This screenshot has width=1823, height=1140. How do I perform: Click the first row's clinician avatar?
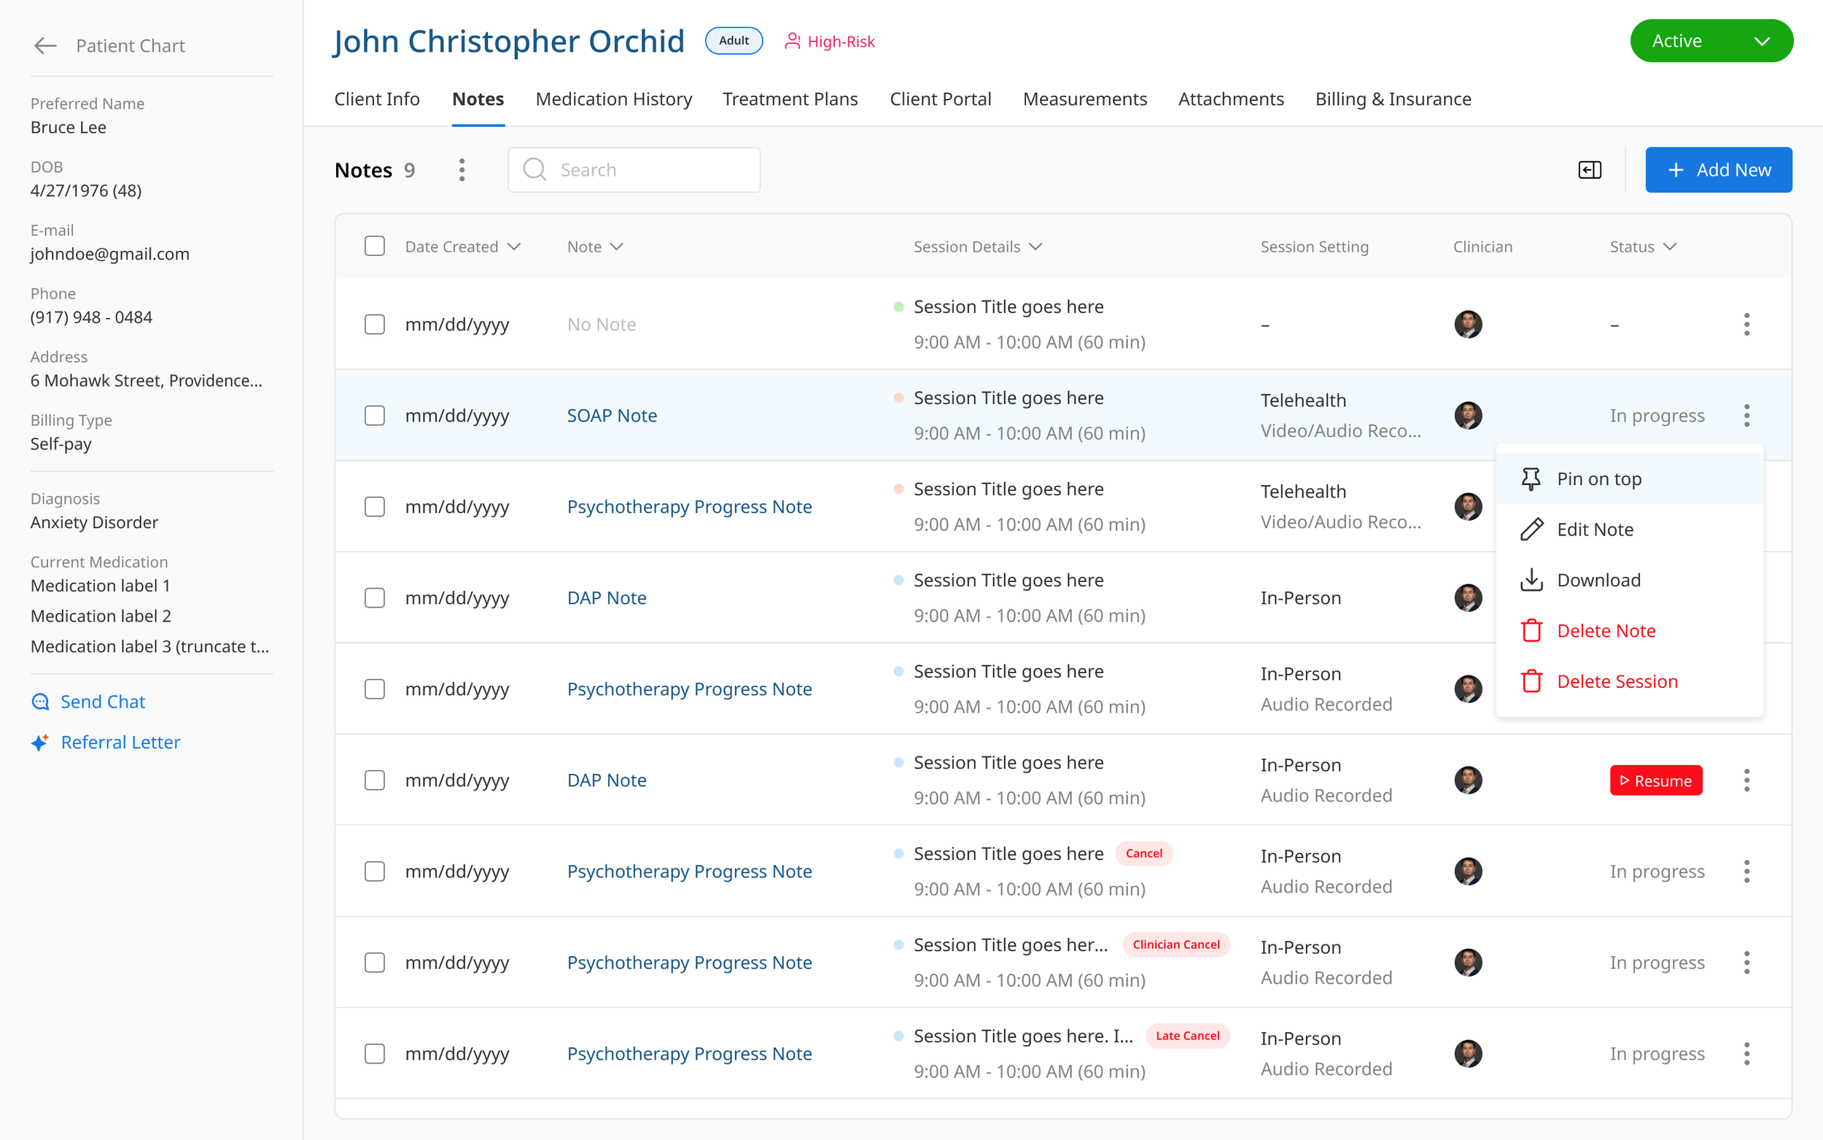[x=1467, y=325]
